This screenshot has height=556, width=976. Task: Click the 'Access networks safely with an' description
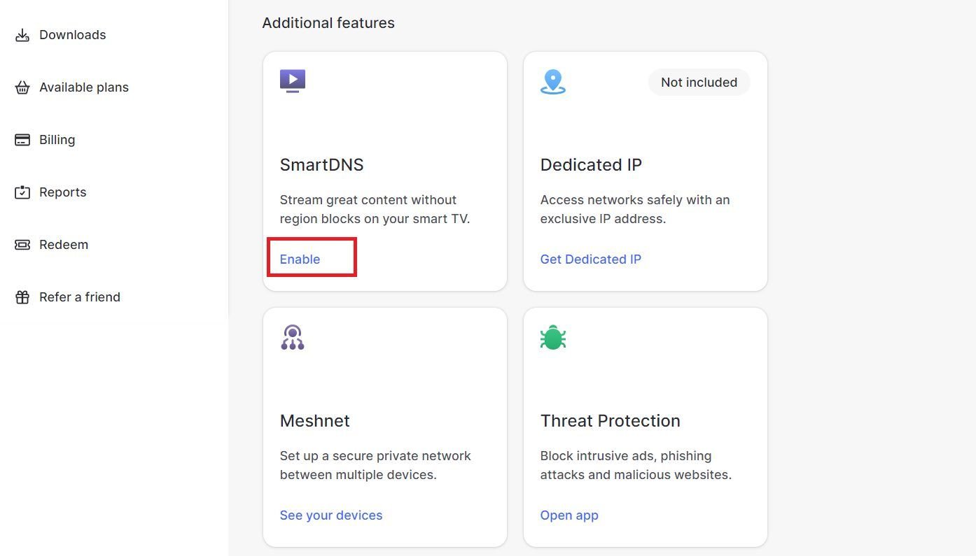click(635, 200)
